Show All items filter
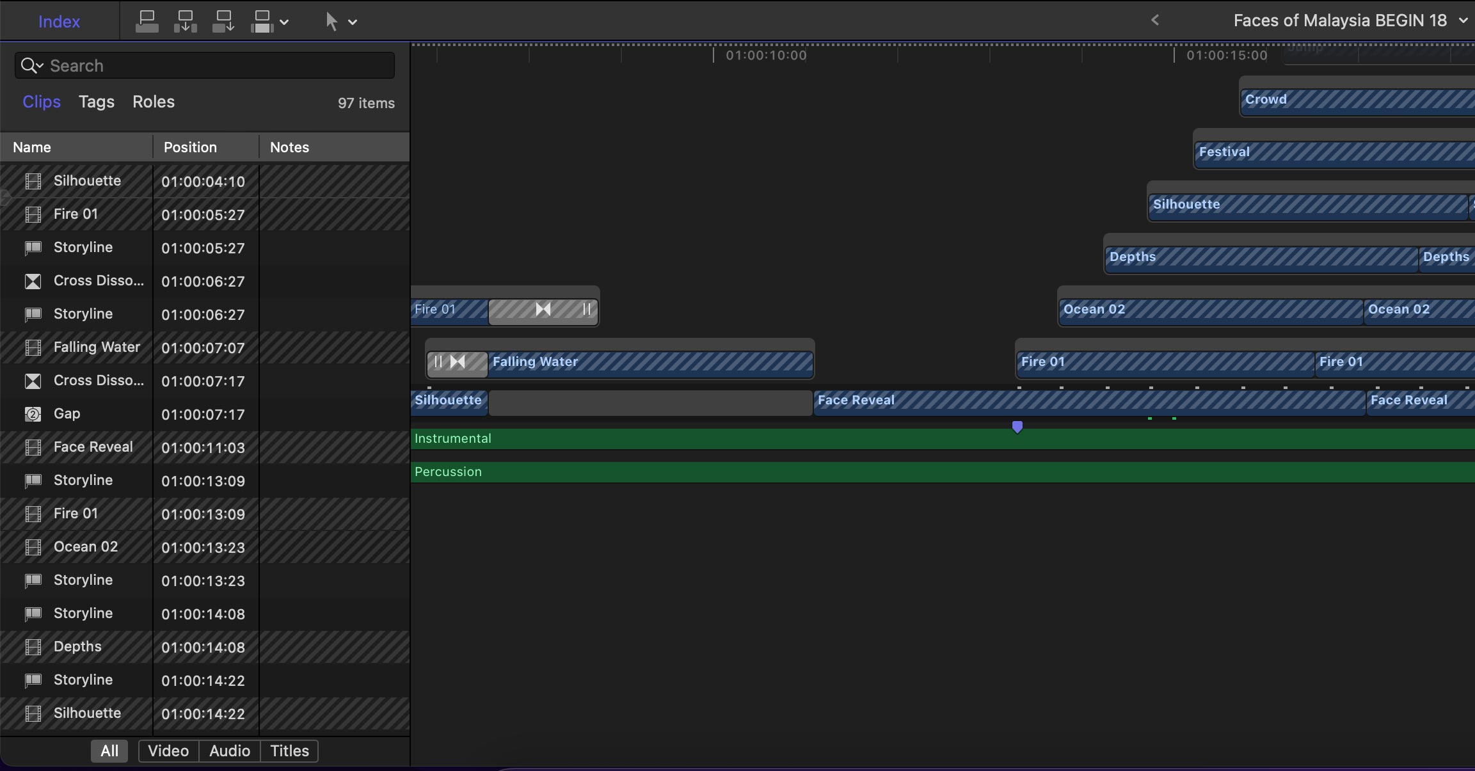The width and height of the screenshot is (1475, 771). [x=109, y=751]
